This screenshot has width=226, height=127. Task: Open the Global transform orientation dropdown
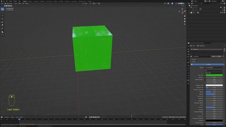click(x=86, y=4)
